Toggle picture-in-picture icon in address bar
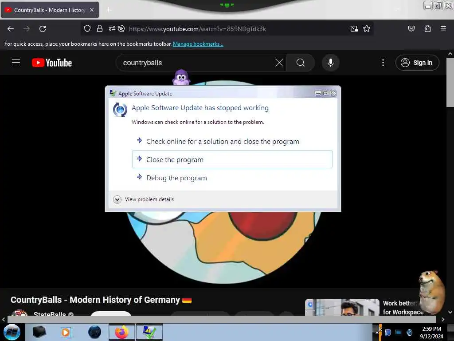 tap(354, 29)
